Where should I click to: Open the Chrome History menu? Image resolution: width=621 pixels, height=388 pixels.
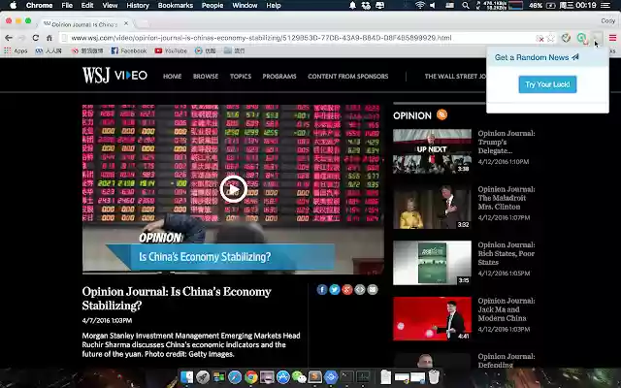coord(138,5)
